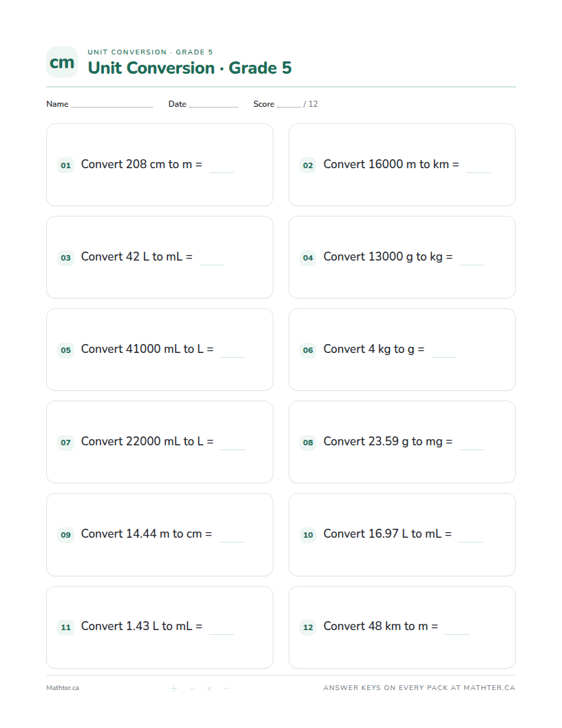Click the question number badge '05'
Viewport: 562px width, 728px height.
[66, 350]
